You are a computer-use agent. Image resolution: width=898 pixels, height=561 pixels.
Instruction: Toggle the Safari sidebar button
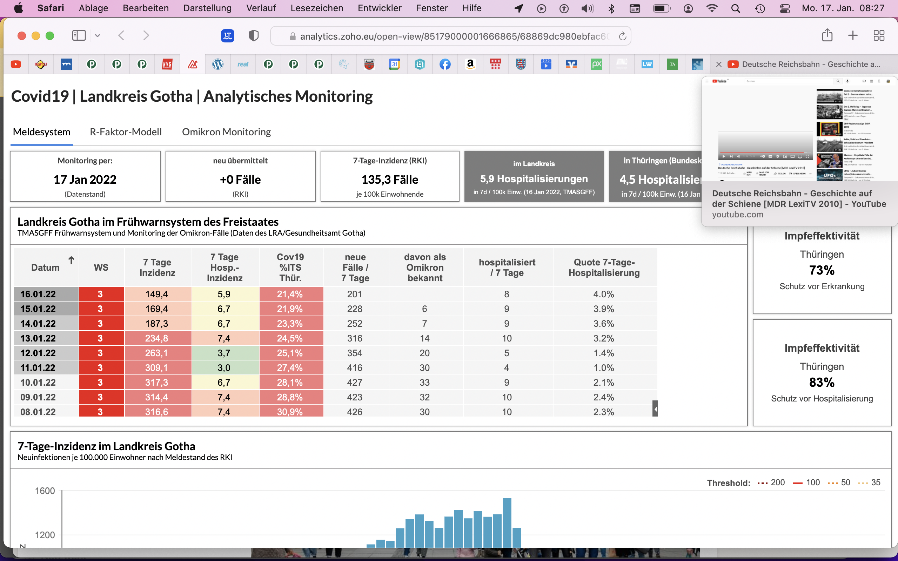pyautogui.click(x=79, y=36)
